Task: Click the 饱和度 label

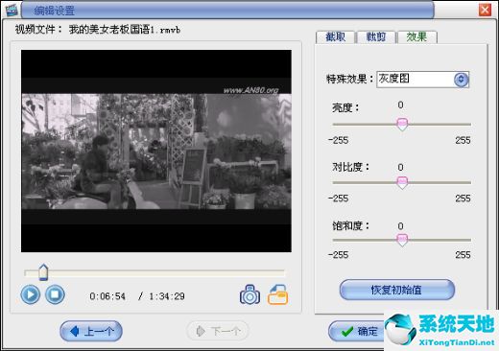Action: (351, 226)
